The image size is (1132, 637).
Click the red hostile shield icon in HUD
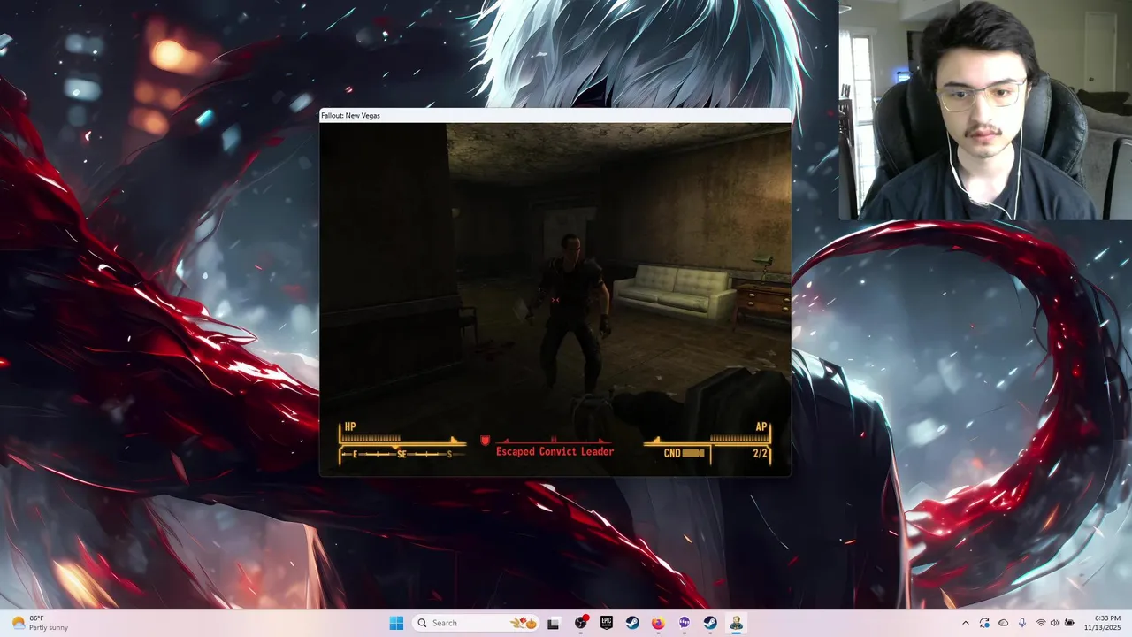pos(485,441)
